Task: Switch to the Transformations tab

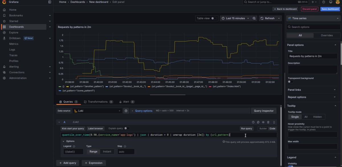Action: coord(98,102)
